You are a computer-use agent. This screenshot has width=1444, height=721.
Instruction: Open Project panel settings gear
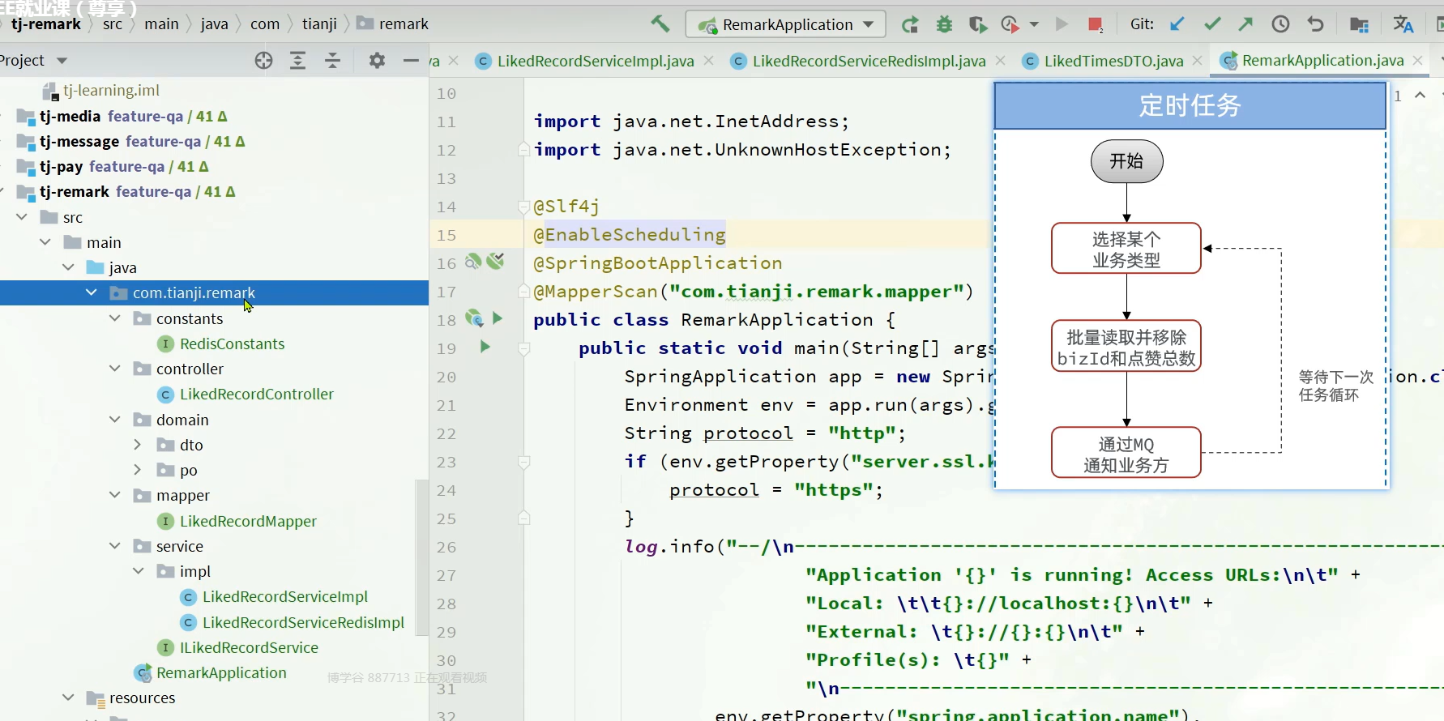pos(377,61)
